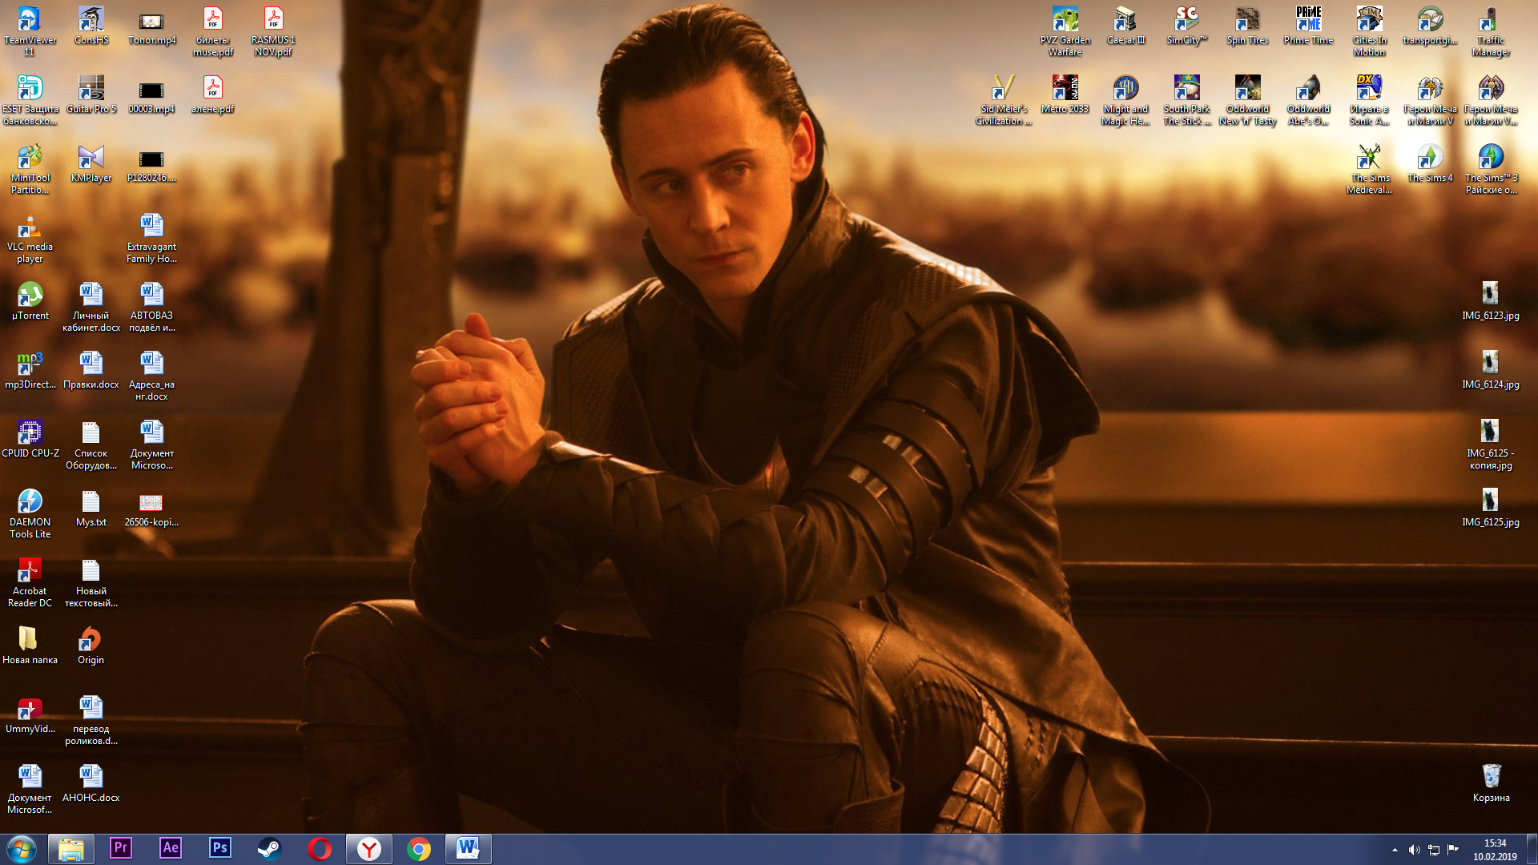Launch Photoshop from taskbar
Viewport: 1538px width, 865px height.
[x=220, y=849]
